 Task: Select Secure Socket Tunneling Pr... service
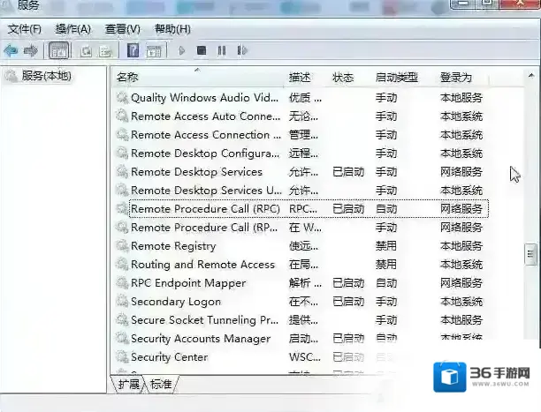(301, 320)
